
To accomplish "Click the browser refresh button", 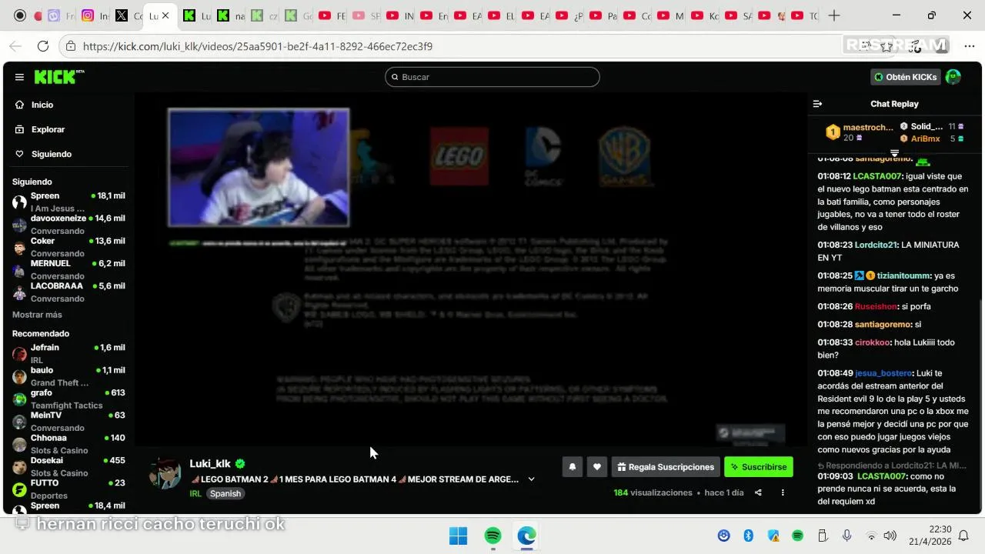I will coord(43,46).
